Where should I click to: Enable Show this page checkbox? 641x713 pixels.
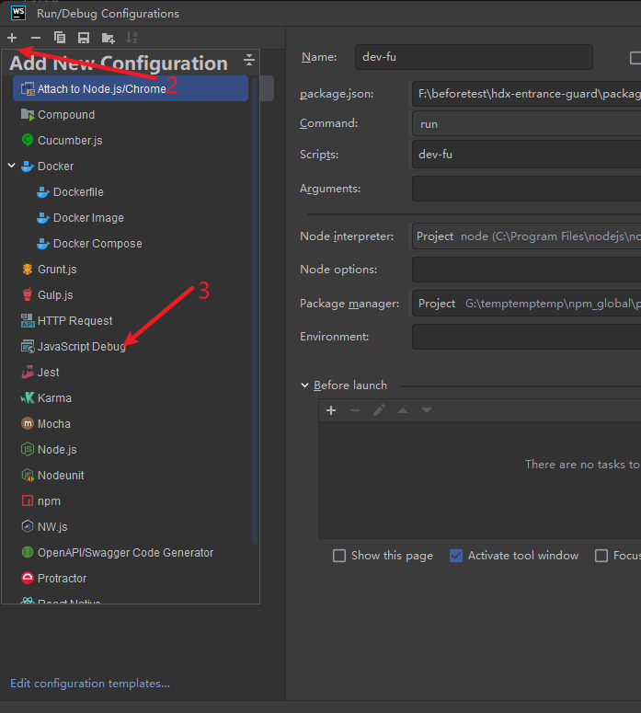[339, 556]
